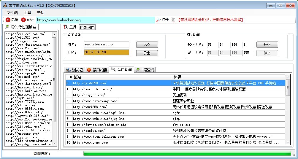Select result row titled 优加瓷砖
The image size is (298, 159).
[x=176, y=95]
